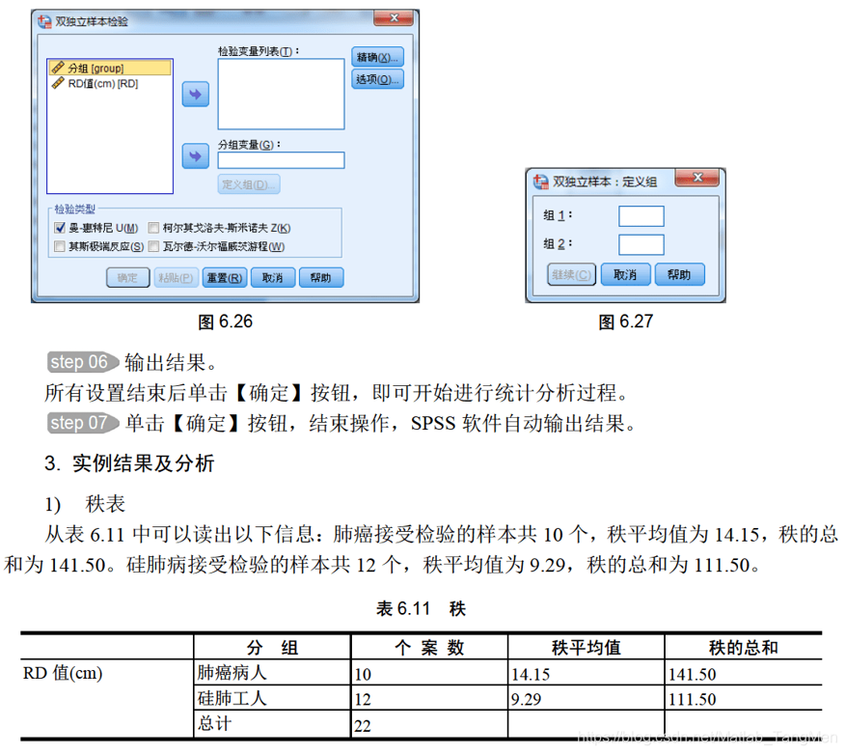Click 取消 in 双独立样本检验 dialog
846x755 pixels.
(x=273, y=278)
